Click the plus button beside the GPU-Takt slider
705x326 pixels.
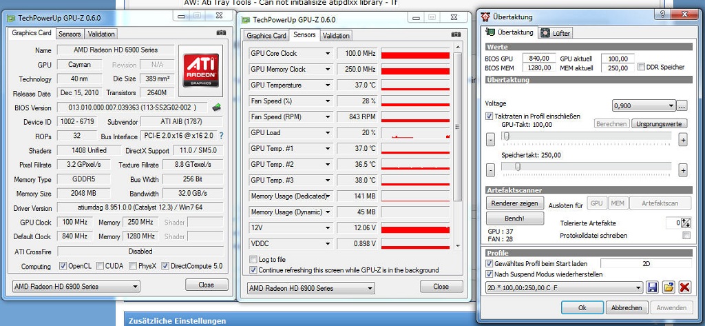click(x=683, y=140)
